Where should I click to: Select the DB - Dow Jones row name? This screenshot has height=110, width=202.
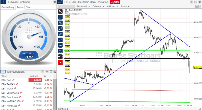10,97
